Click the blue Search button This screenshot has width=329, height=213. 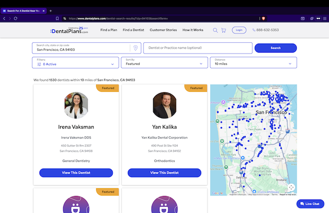[276, 48]
